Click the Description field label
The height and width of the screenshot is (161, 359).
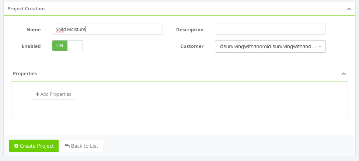tap(190, 29)
